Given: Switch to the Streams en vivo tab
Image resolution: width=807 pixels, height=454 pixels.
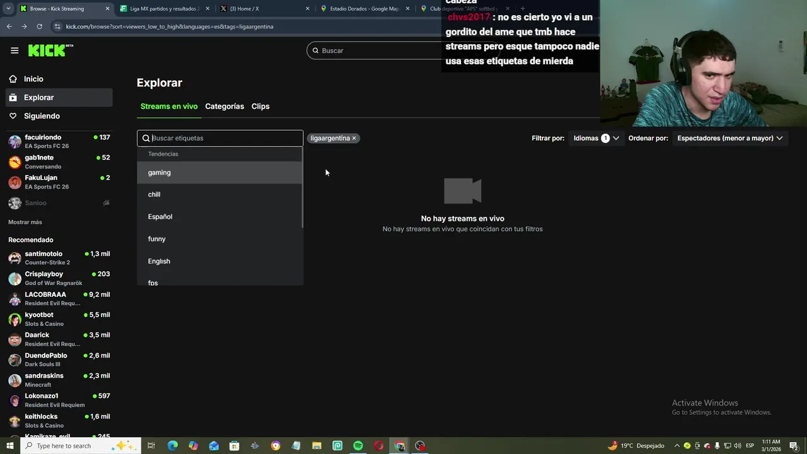Looking at the screenshot, I should [169, 107].
